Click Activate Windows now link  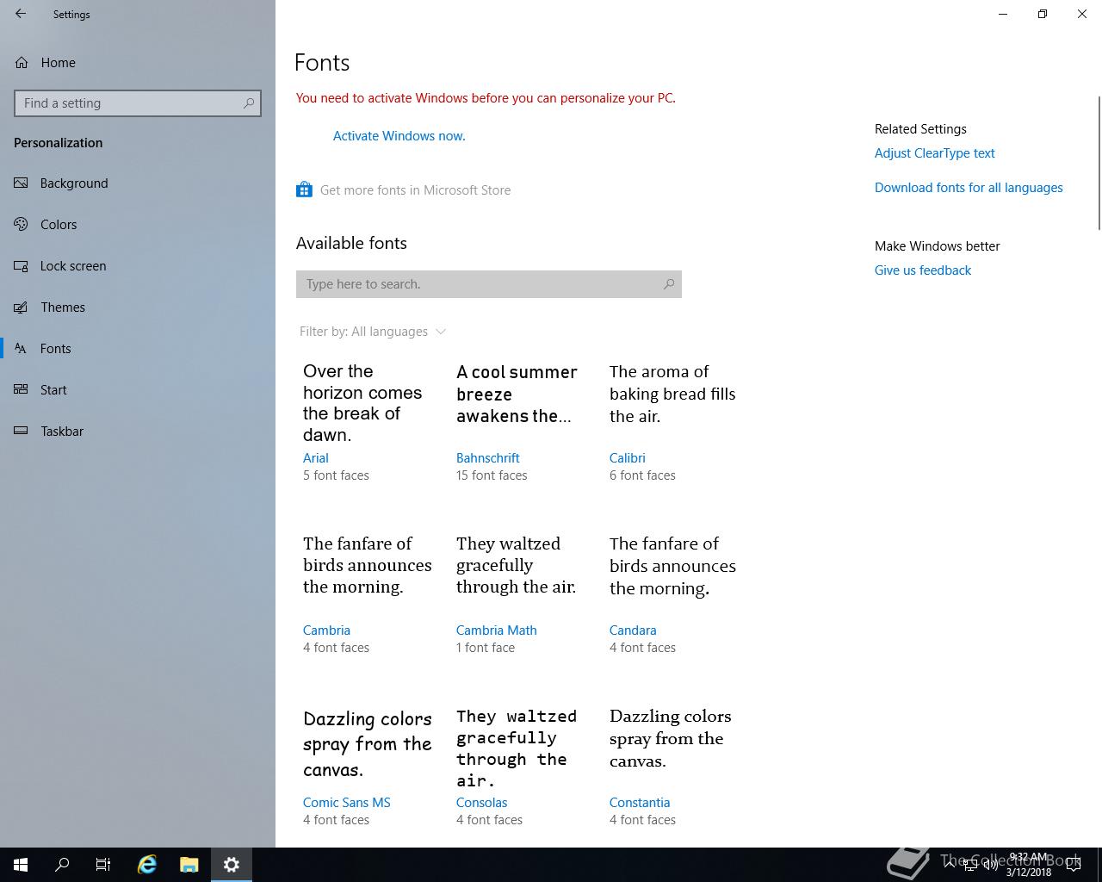(x=399, y=136)
